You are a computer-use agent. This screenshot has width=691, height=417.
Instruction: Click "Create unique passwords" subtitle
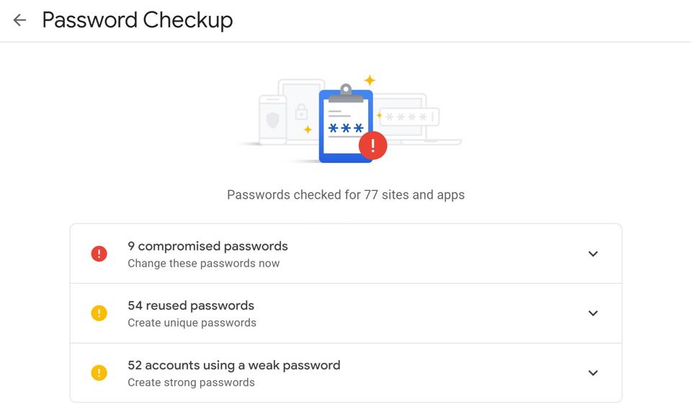coord(192,323)
